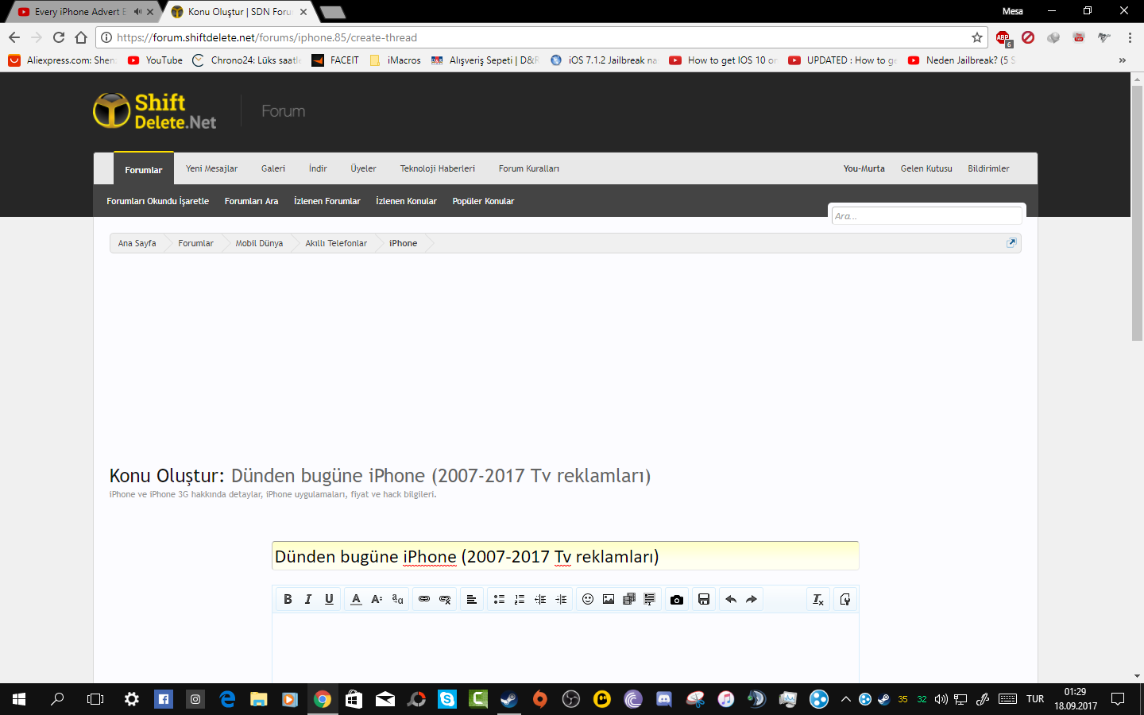This screenshot has height=715, width=1144.
Task: Bookmark this page with the star icon
Action: tap(977, 37)
